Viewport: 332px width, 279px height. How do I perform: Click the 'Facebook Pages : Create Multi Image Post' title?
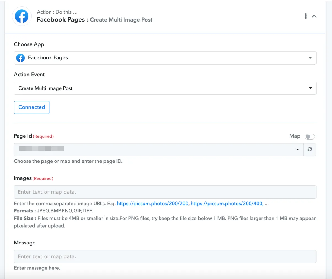[x=95, y=20]
